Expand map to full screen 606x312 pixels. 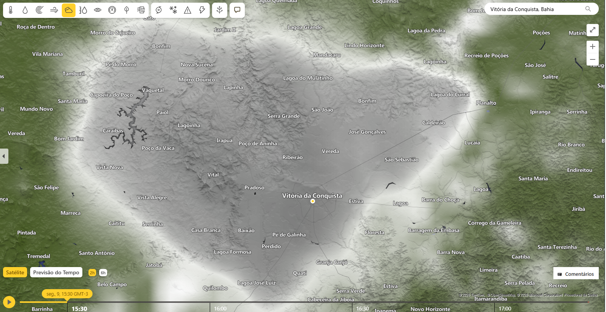click(x=593, y=30)
